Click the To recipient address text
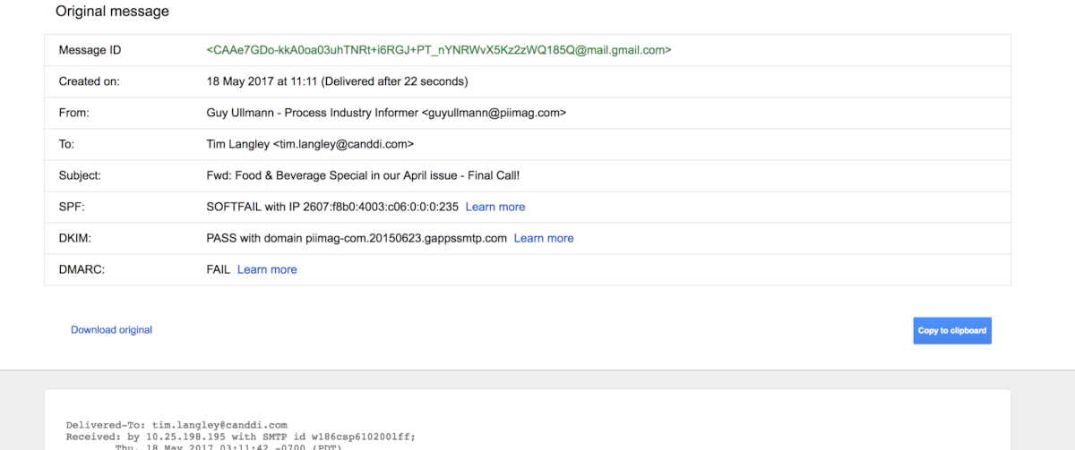This screenshot has height=450, width=1075. pyautogui.click(x=310, y=144)
